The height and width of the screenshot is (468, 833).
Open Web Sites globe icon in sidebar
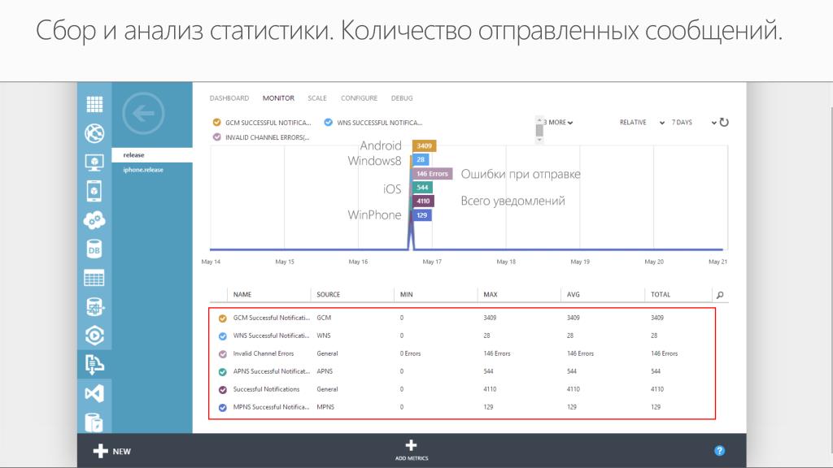(x=94, y=133)
